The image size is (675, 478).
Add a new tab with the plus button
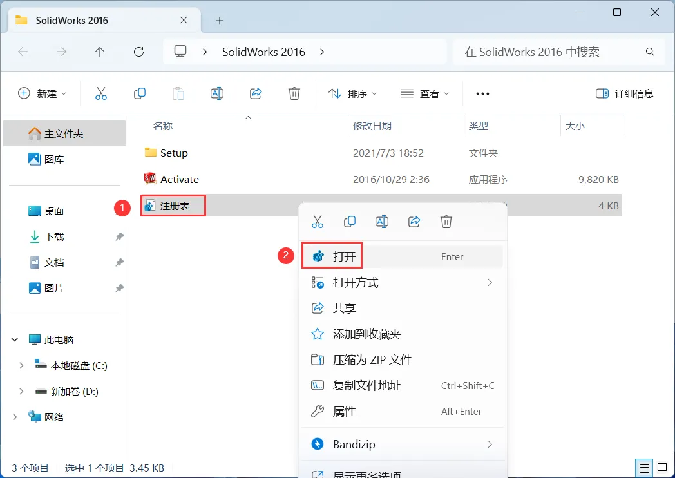220,20
